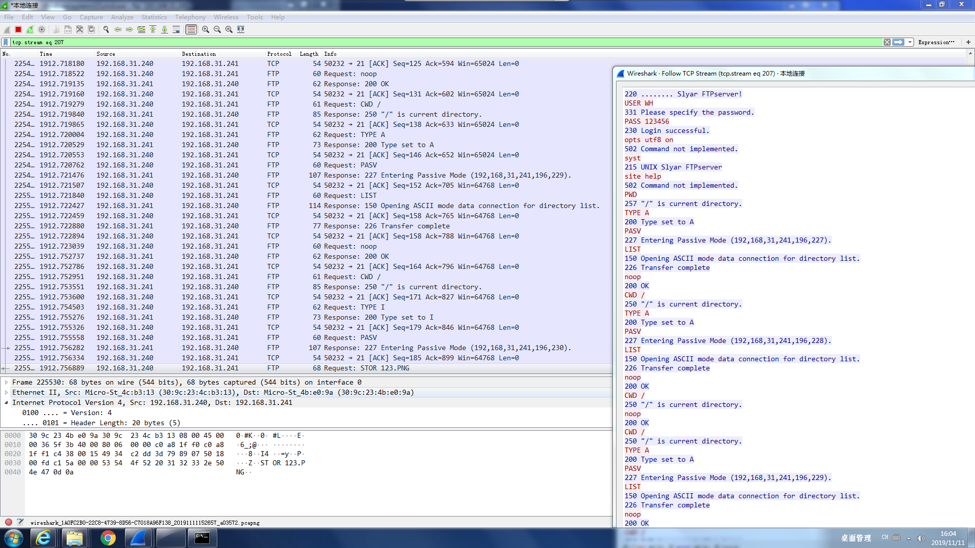This screenshot has width=975, height=548.
Task: Toggle auto-scroll to last packet
Action: (x=176, y=29)
